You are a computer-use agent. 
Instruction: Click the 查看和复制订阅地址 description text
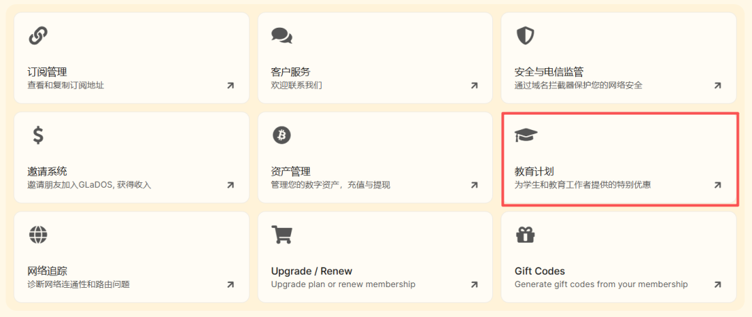tap(65, 86)
